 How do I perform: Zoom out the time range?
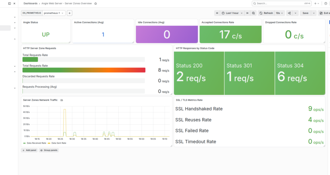253,13
